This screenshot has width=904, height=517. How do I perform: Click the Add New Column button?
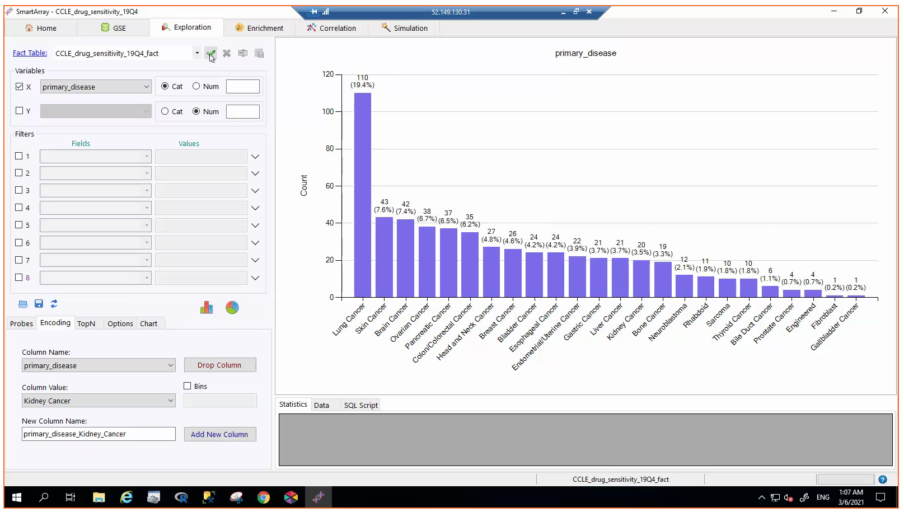(x=219, y=434)
